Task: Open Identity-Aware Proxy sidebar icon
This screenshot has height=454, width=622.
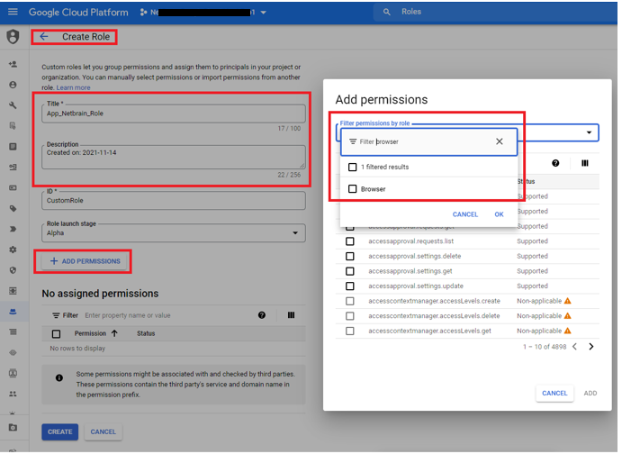Action: 13,291
